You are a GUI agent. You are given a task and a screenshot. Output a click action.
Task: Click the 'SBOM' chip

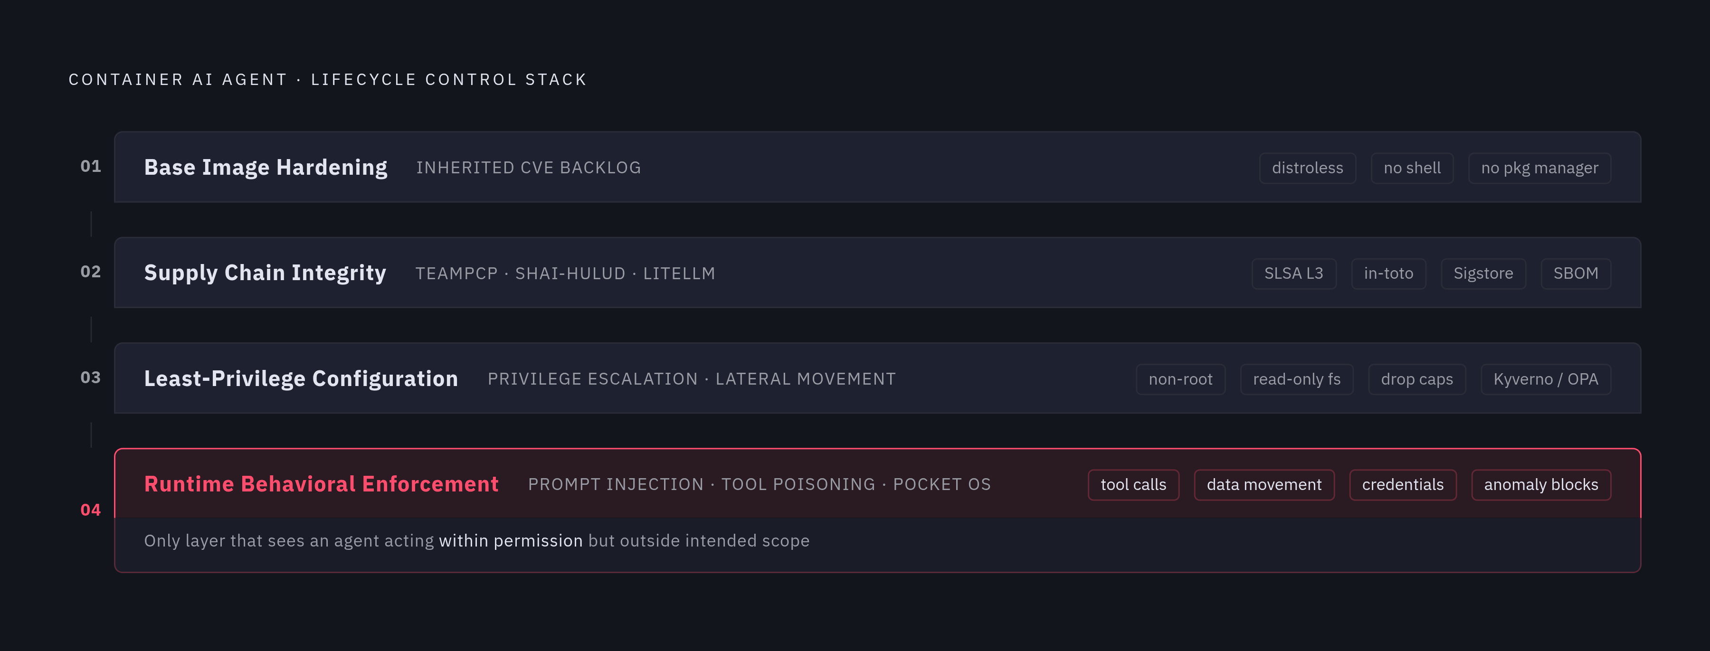point(1575,274)
